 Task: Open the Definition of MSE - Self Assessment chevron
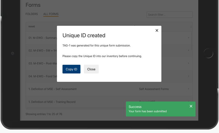click(188, 89)
